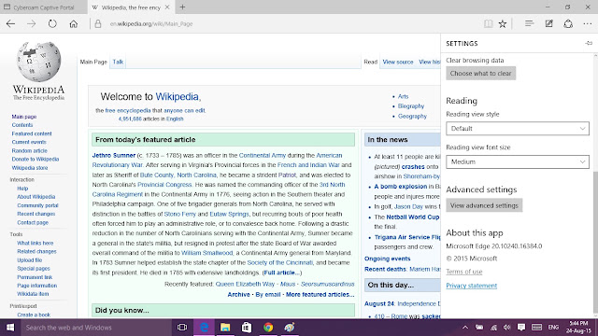The height and width of the screenshot is (336, 598).
Task: Click View advanced settings button
Action: click(x=484, y=205)
